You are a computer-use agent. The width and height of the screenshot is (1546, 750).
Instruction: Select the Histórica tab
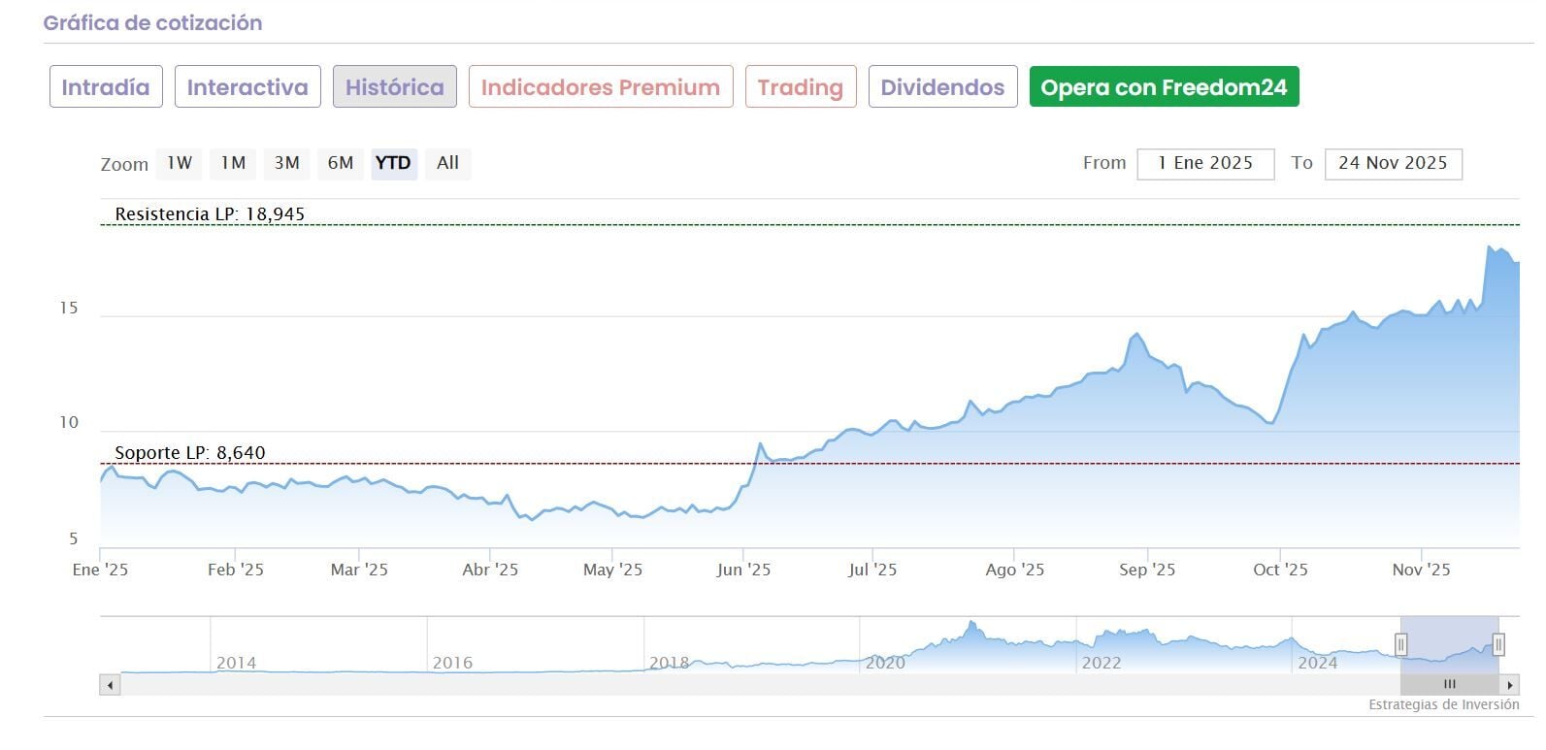coord(394,87)
